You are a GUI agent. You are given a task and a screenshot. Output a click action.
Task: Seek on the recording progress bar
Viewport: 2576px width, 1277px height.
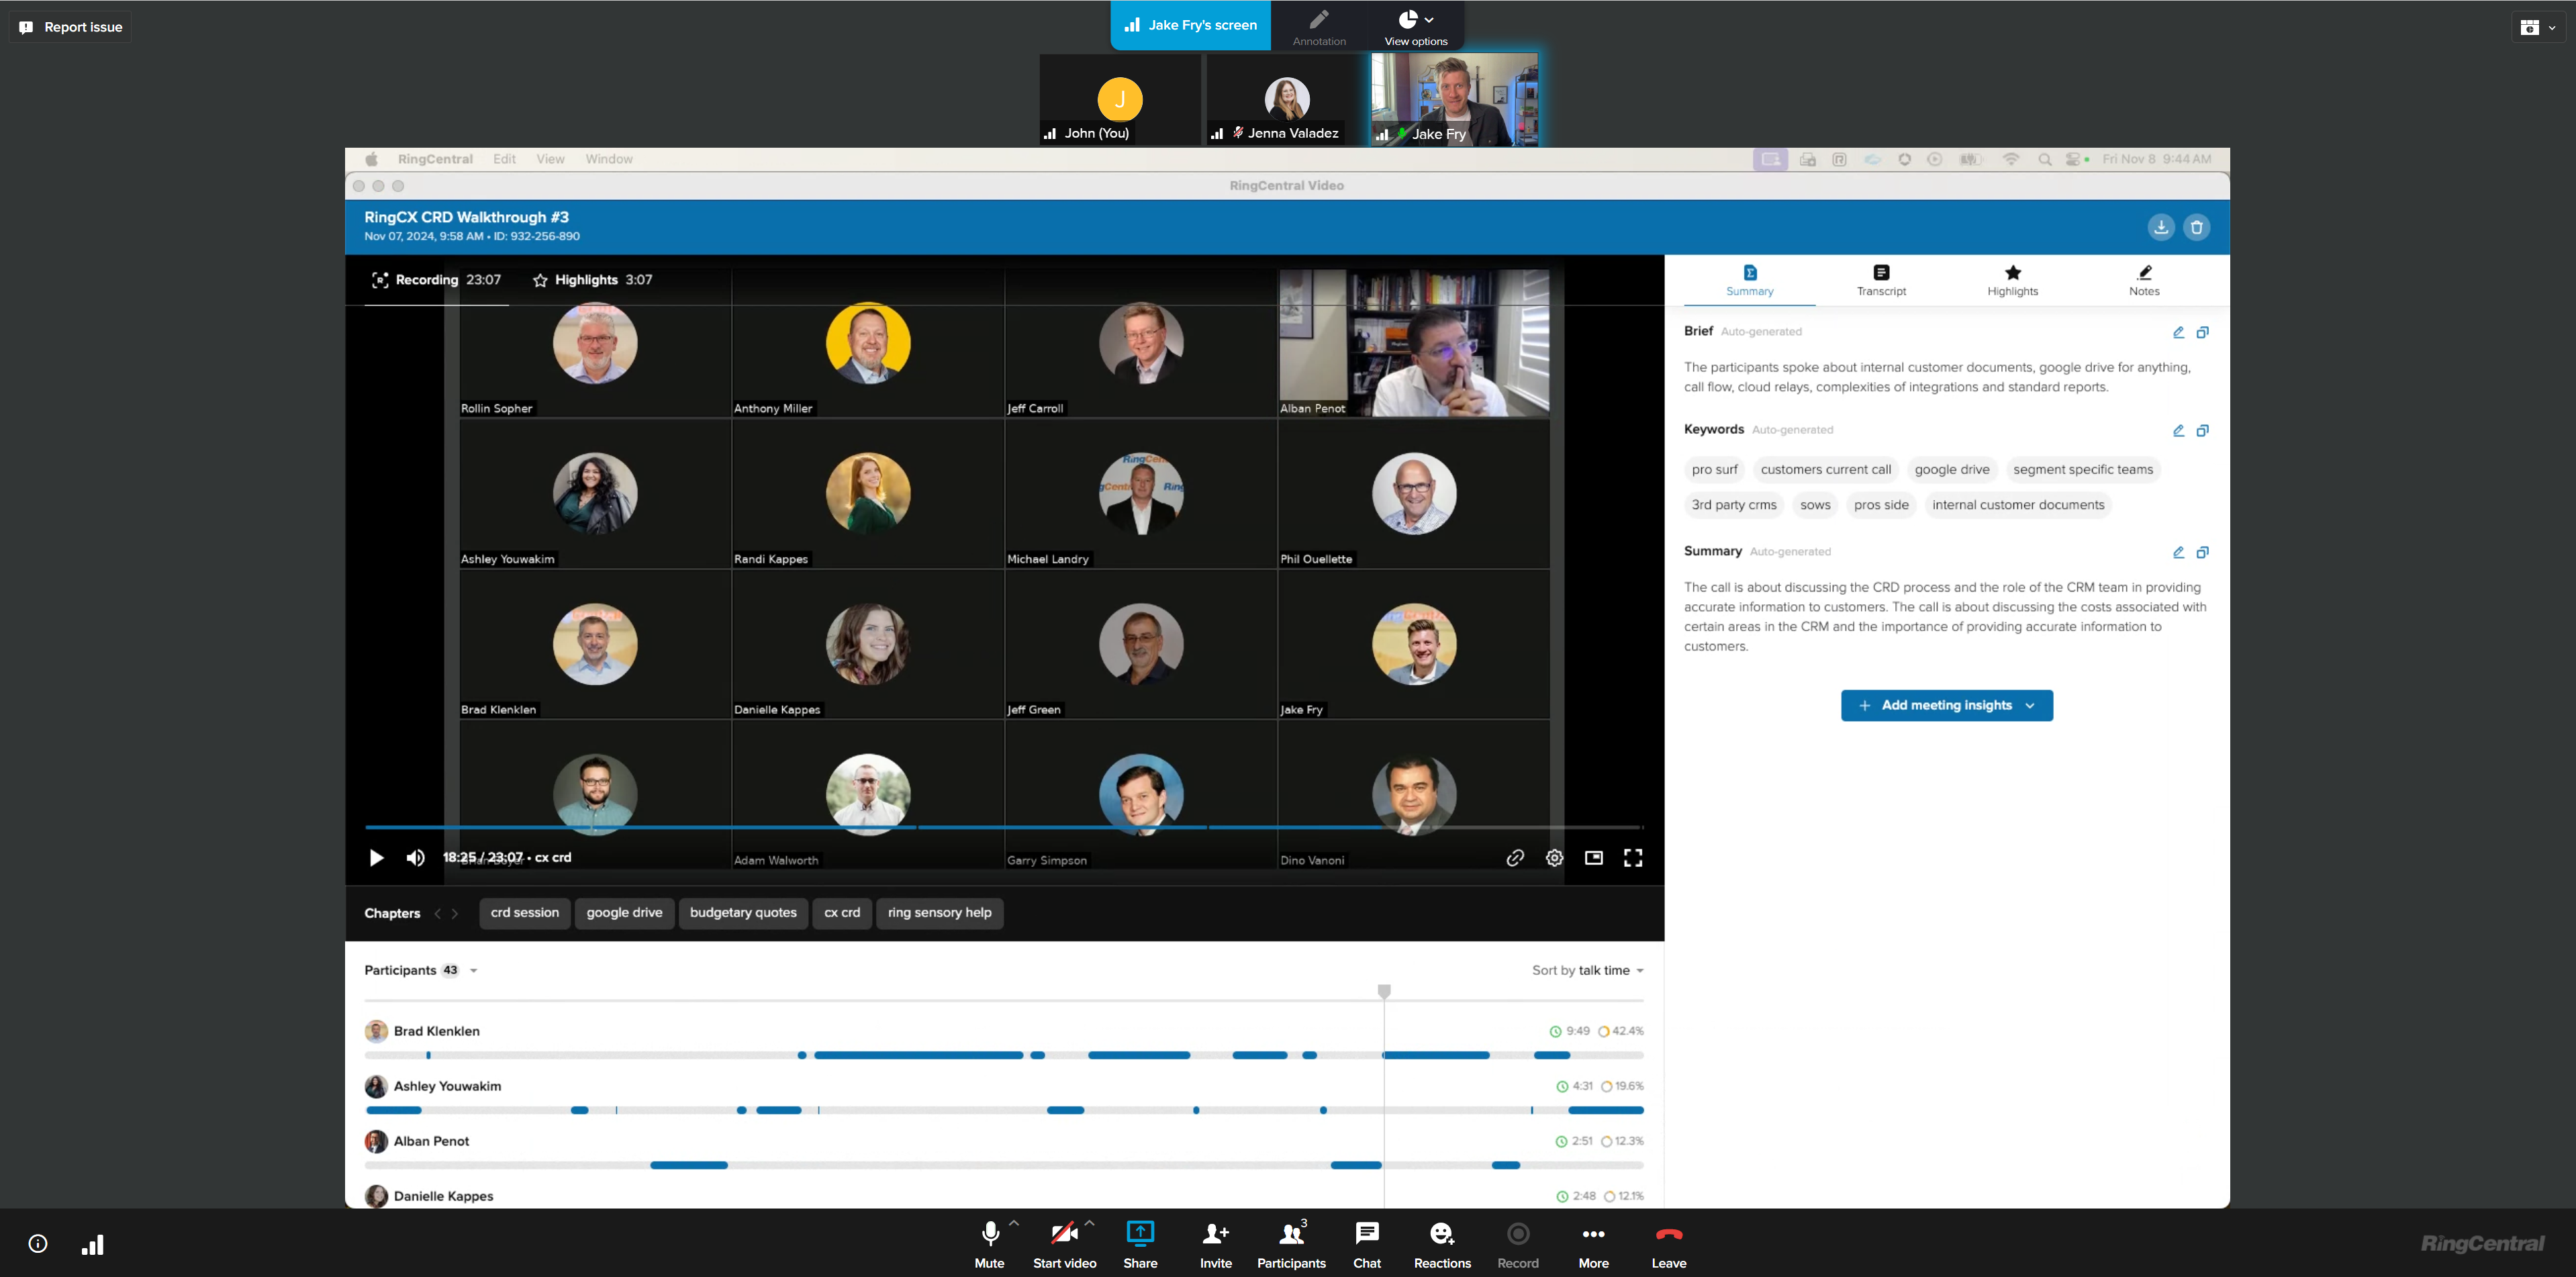[x=1004, y=827]
